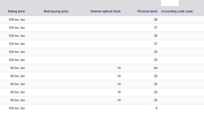The image size is (204, 124).
Task: Click 150 Inc. tax directly above first 50 price
Action: 17,60
